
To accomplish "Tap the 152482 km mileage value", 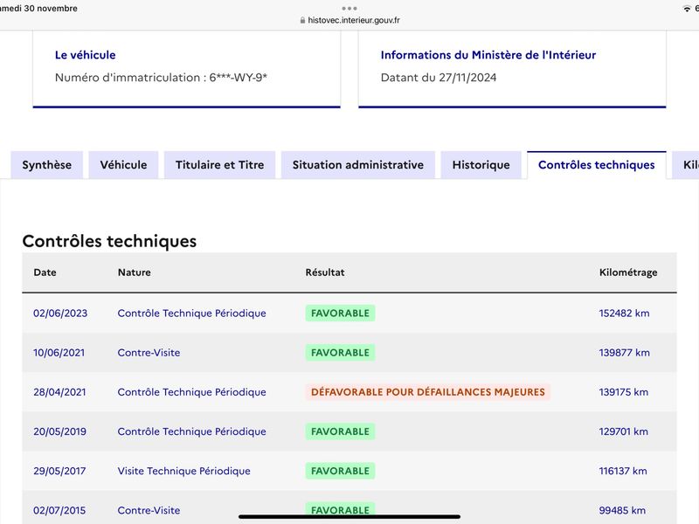I will (x=624, y=314).
